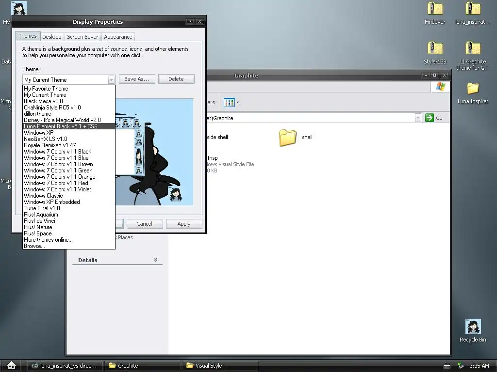Choose Windows XP Embedded theme
Image resolution: width=497 pixels, height=372 pixels.
coord(69,202)
